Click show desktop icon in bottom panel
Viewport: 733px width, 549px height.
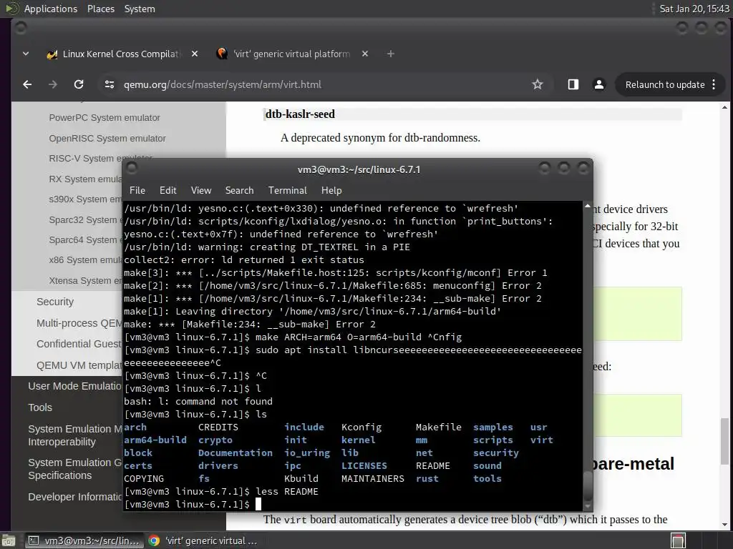click(9, 540)
